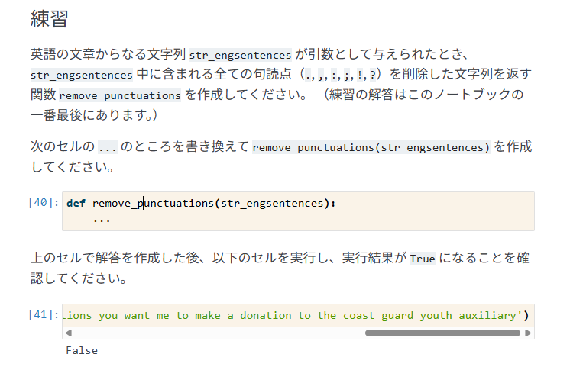Screen dimensions: 570x370
Task: Click the ellipsis placeholder line in cell 40
Action: [x=102, y=220]
